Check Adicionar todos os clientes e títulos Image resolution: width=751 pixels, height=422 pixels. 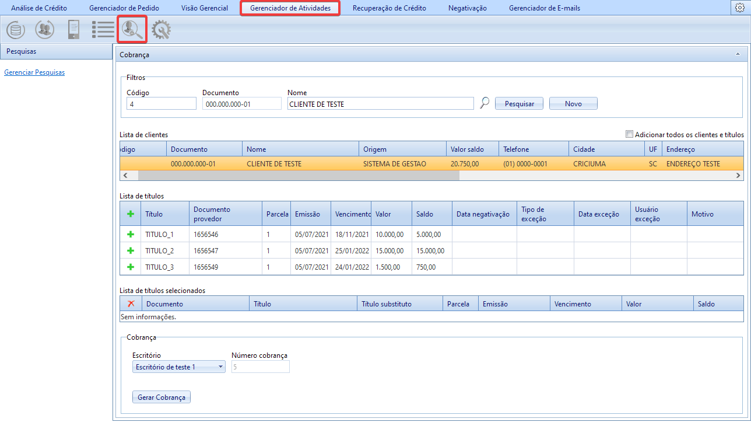(629, 134)
